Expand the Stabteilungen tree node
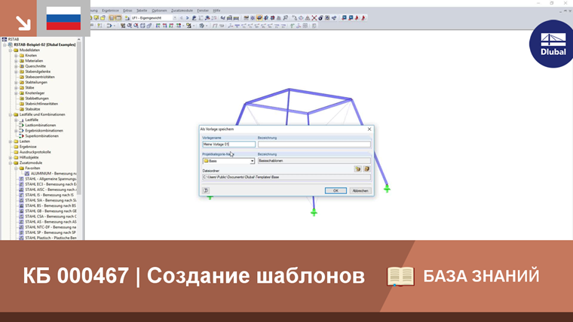This screenshot has height=322, width=573. coord(16,83)
